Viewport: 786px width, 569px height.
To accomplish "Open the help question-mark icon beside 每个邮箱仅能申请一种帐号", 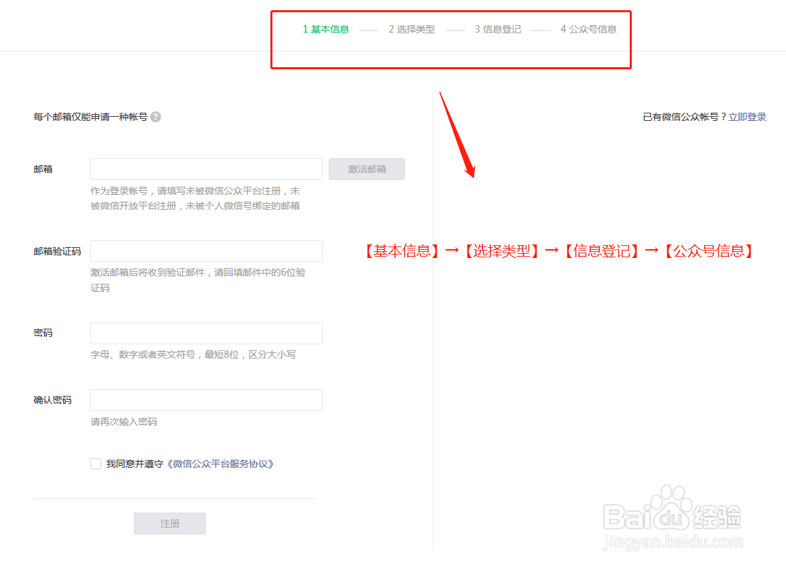I will (x=156, y=117).
